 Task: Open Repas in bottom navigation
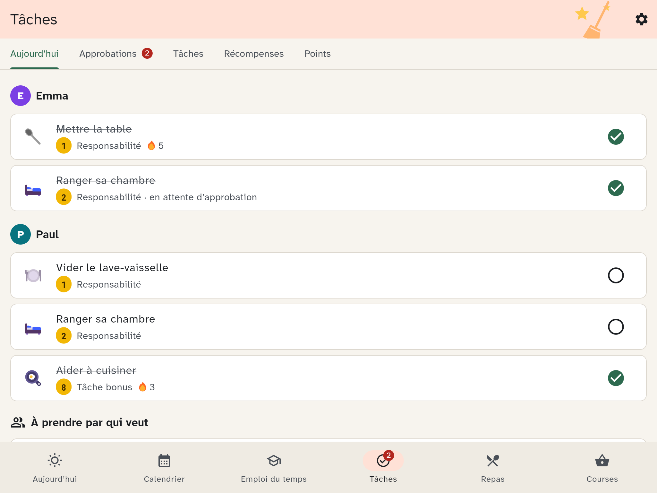tap(493, 468)
